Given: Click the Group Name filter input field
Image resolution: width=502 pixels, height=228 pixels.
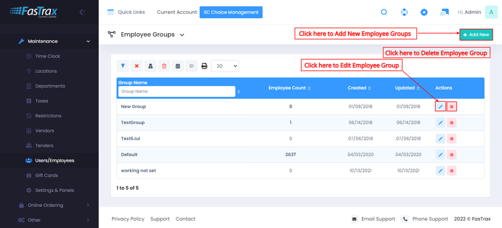Looking at the screenshot, I should [x=176, y=92].
